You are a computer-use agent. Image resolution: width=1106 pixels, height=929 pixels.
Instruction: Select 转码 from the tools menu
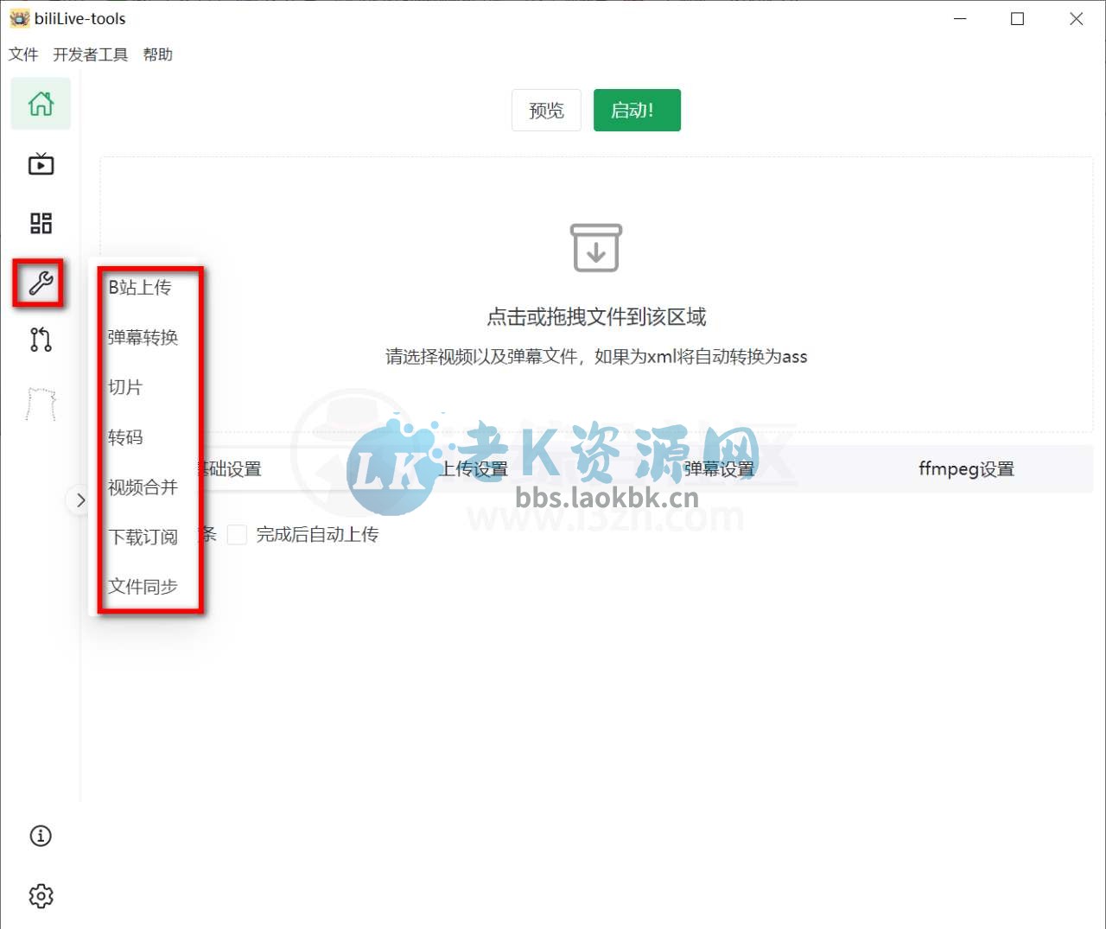(x=125, y=437)
